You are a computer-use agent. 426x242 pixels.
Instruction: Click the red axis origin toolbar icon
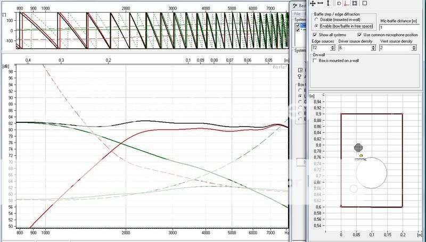[347, 3]
